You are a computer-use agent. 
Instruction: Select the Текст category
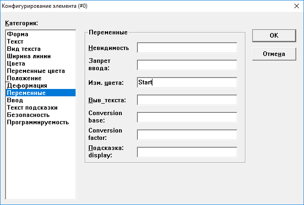point(15,42)
